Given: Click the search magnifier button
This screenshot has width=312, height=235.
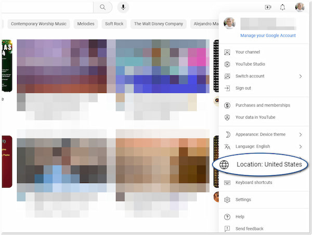Looking at the screenshot, I should click(103, 7).
